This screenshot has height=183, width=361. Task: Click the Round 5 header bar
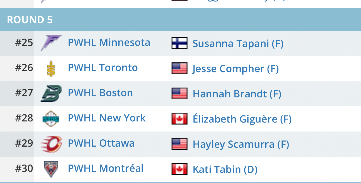pos(180,20)
